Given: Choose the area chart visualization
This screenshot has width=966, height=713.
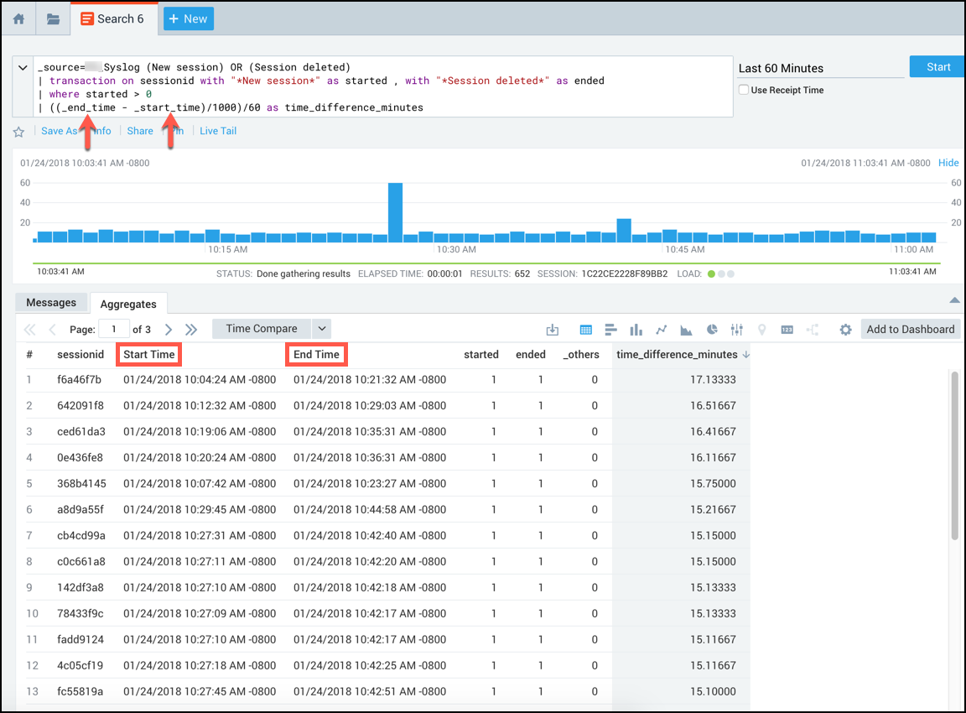Looking at the screenshot, I should (x=686, y=330).
